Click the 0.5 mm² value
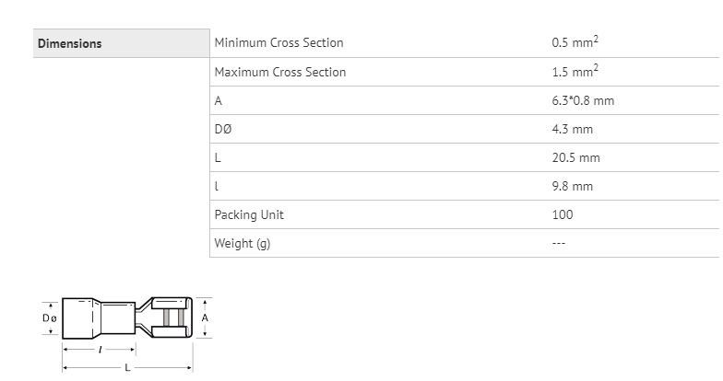The width and height of the screenshot is (723, 381). (575, 42)
